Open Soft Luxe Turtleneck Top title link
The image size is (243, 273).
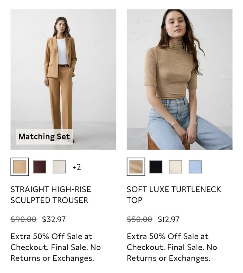point(174,195)
